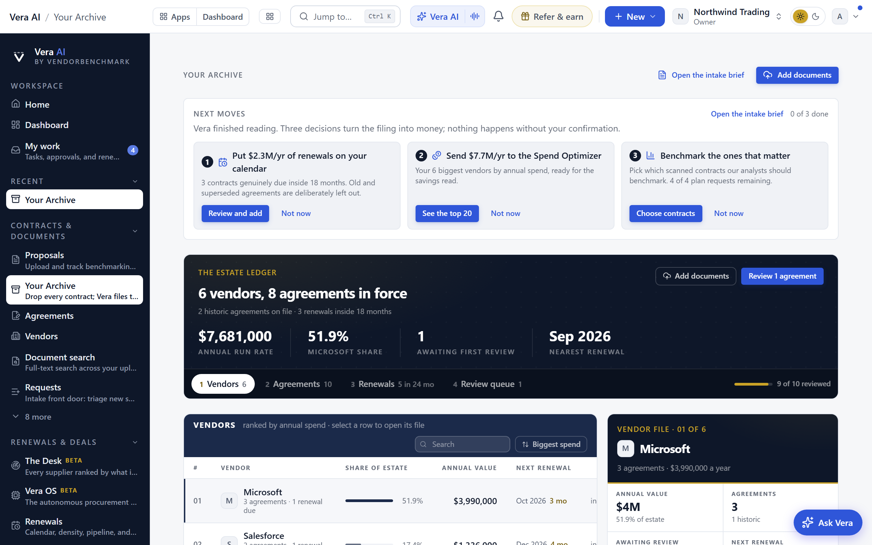Switch to the Review queue tab

pyautogui.click(x=487, y=384)
